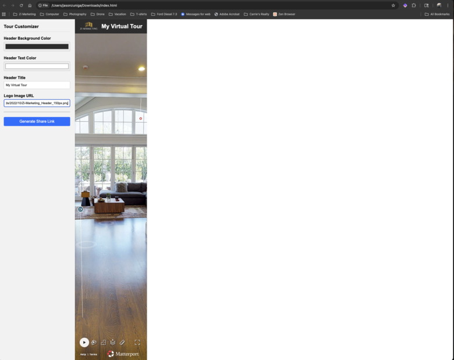
Task: Open the dollhouse view
Action: (x=94, y=343)
